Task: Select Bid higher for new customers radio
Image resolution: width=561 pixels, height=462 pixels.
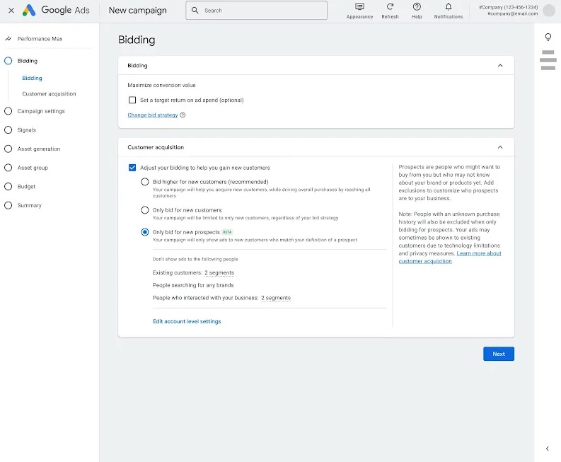Action: click(145, 182)
